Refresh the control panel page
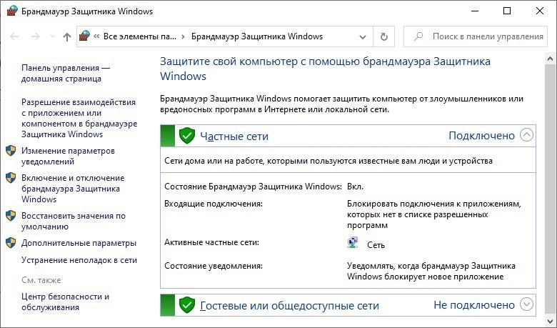 tap(384, 36)
